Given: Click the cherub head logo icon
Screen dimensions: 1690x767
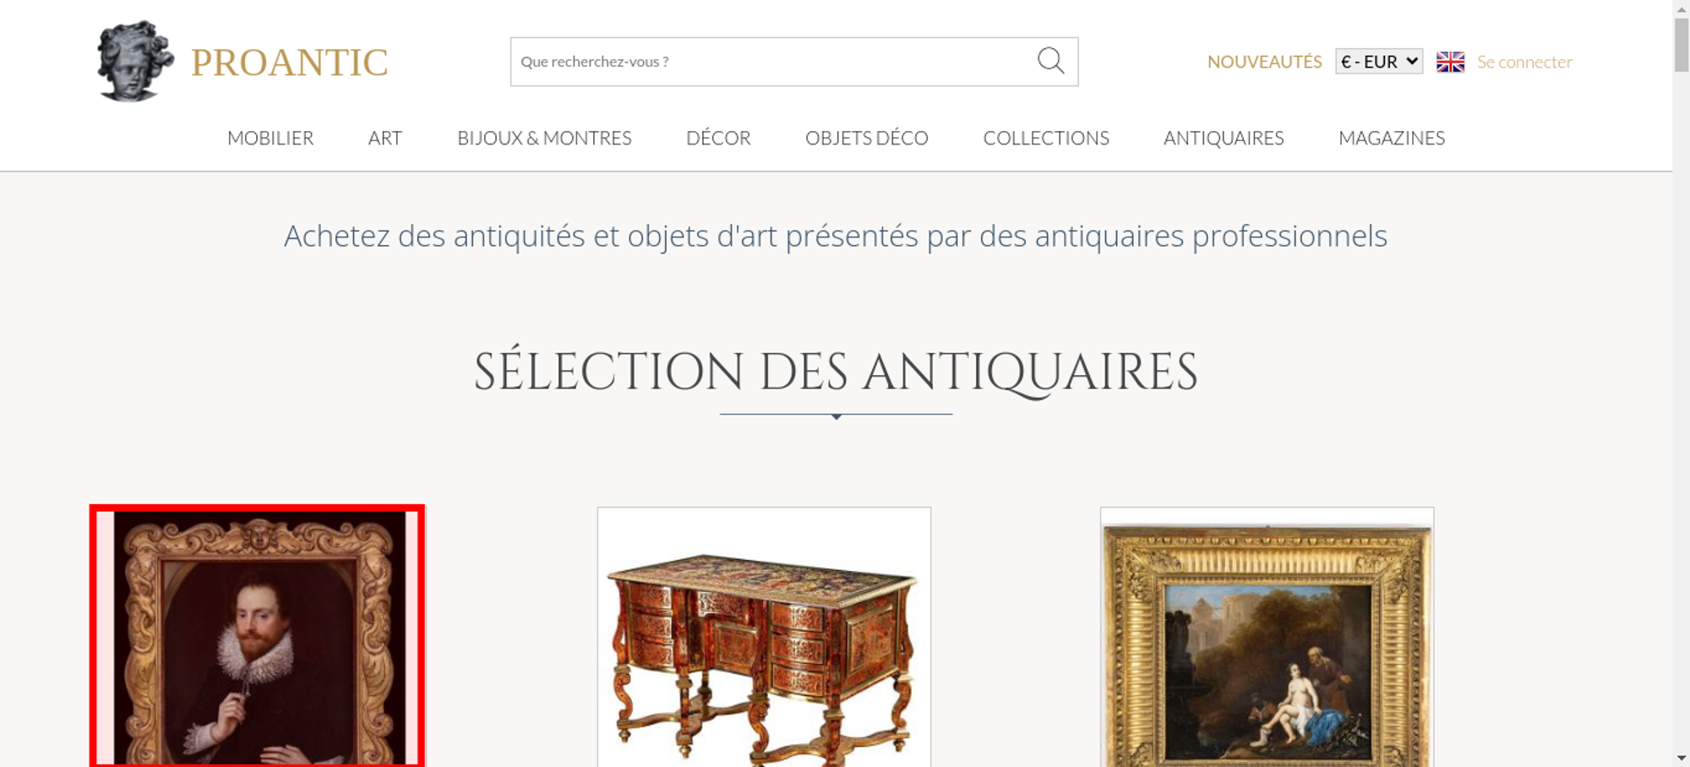Looking at the screenshot, I should click(x=134, y=62).
